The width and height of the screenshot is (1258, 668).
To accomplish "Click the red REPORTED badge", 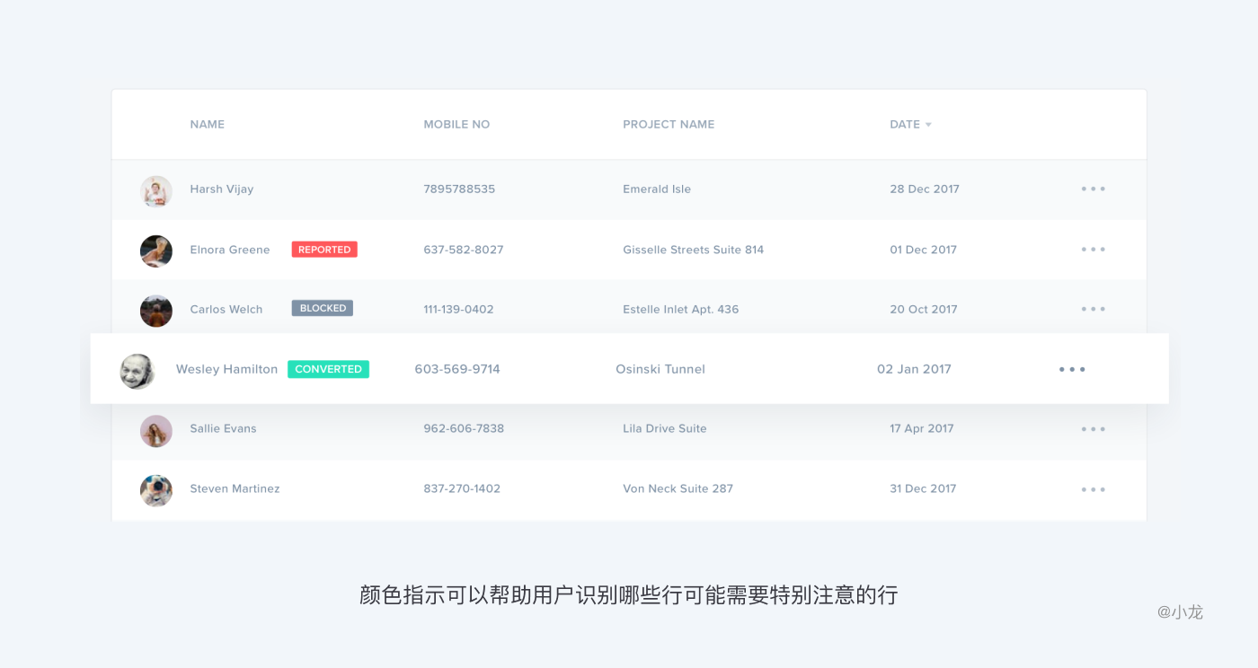I will (324, 250).
